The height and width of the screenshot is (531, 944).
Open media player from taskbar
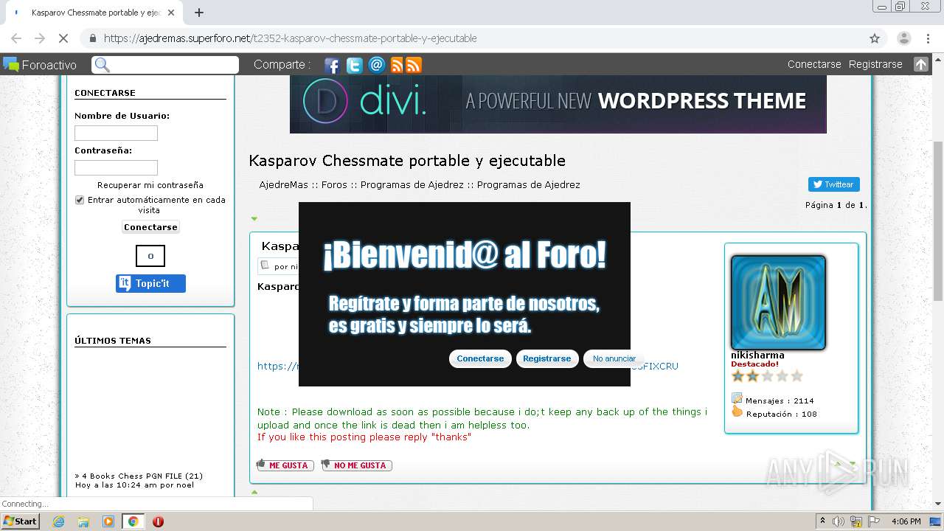pos(108,521)
